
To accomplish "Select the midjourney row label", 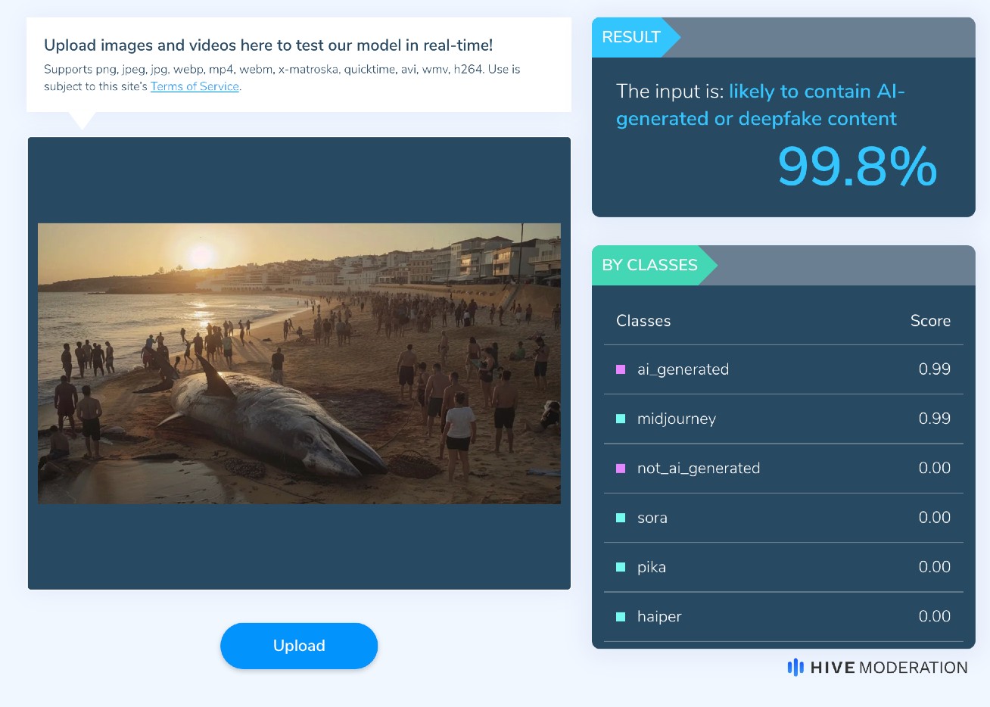I will pyautogui.click(x=677, y=419).
